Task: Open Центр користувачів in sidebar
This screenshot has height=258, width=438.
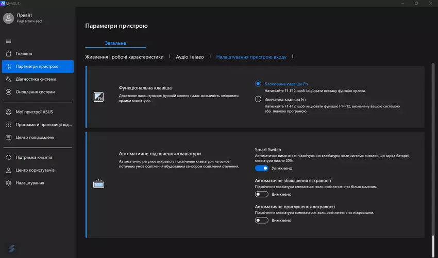Action: click(x=35, y=170)
